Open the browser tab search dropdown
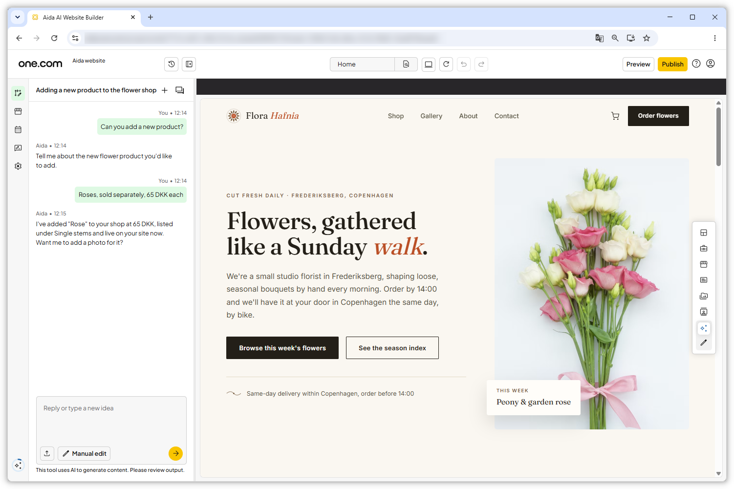This screenshot has width=734, height=489. click(18, 17)
